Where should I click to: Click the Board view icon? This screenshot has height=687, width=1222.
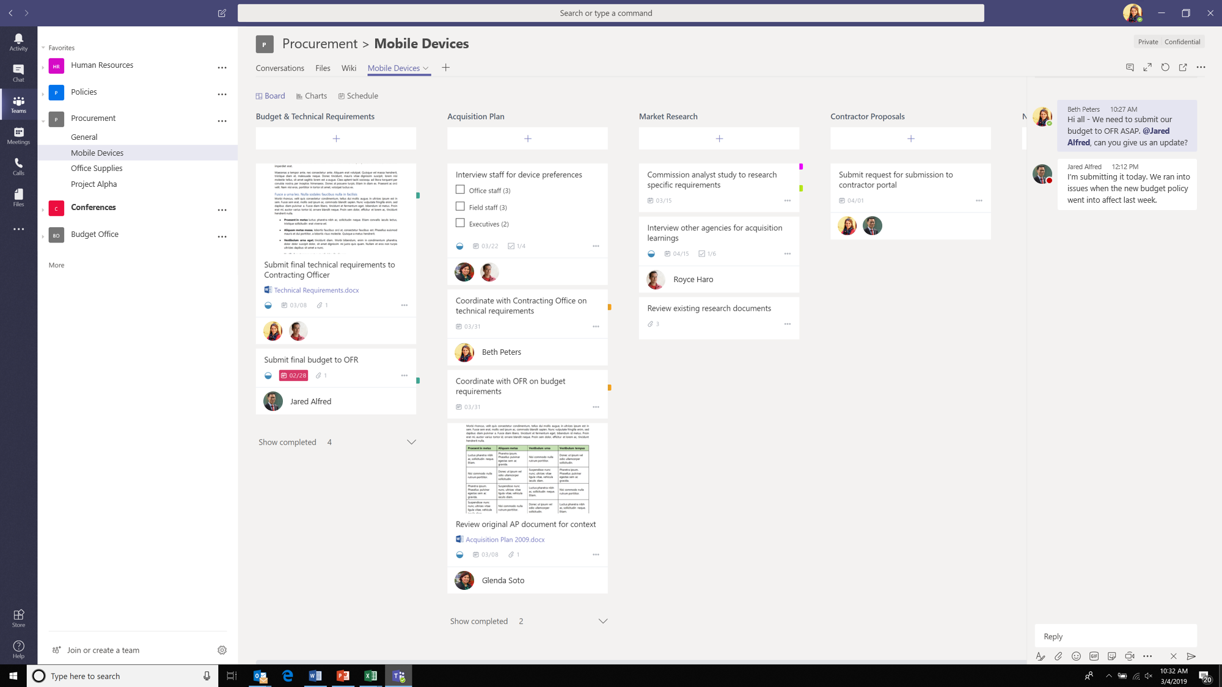click(258, 96)
